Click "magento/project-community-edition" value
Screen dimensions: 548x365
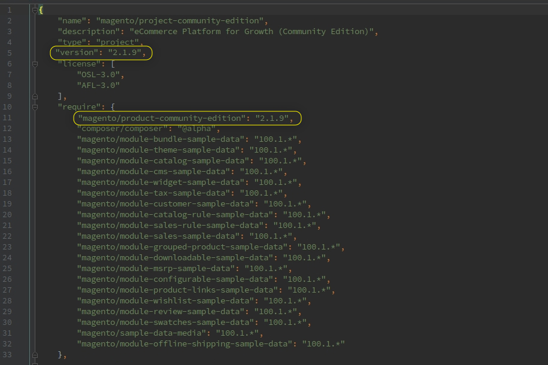click(180, 21)
